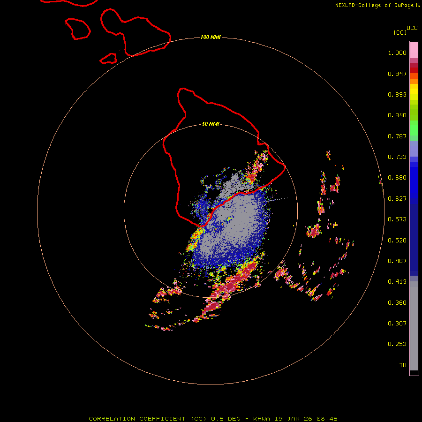This screenshot has height=422, width=422.
Task: Select the 0.680 legend value
Action: click(397, 178)
